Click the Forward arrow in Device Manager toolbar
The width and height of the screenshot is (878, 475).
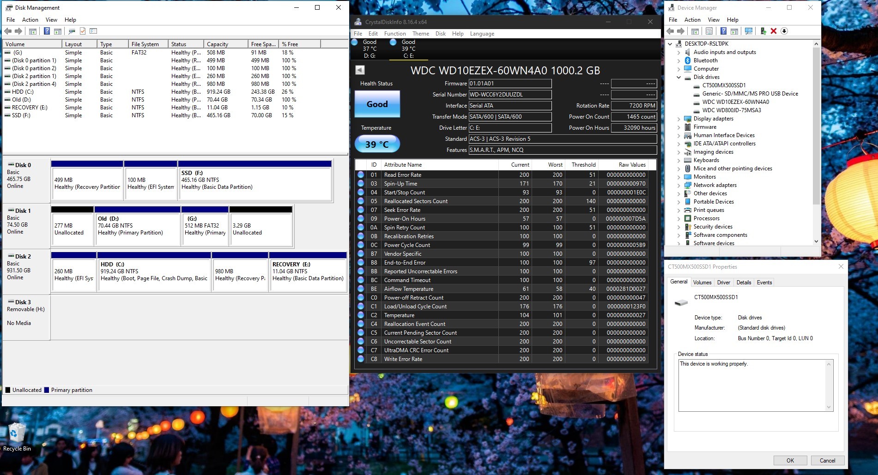[681, 31]
